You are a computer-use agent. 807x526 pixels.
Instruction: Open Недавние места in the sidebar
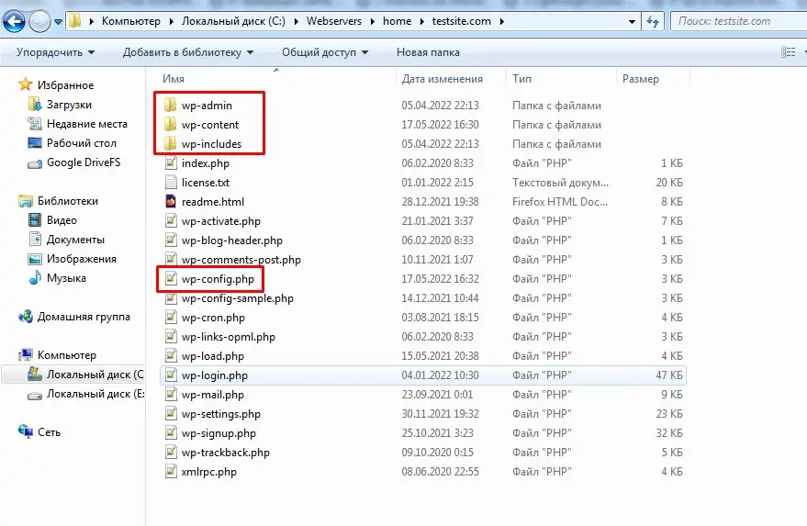point(86,124)
